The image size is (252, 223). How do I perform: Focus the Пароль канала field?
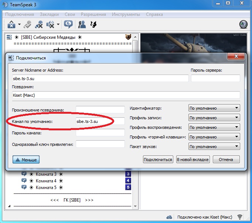[x=100, y=133]
